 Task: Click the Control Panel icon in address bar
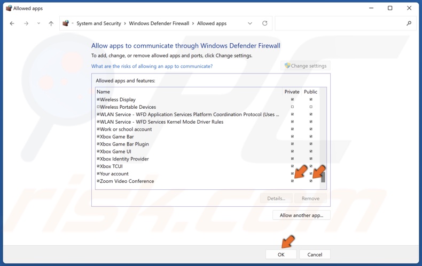(66, 23)
